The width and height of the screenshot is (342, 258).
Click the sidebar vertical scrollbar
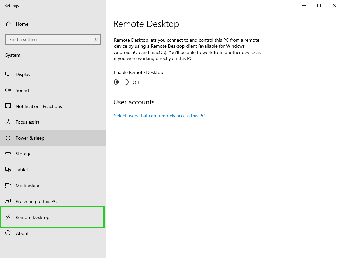point(105,157)
